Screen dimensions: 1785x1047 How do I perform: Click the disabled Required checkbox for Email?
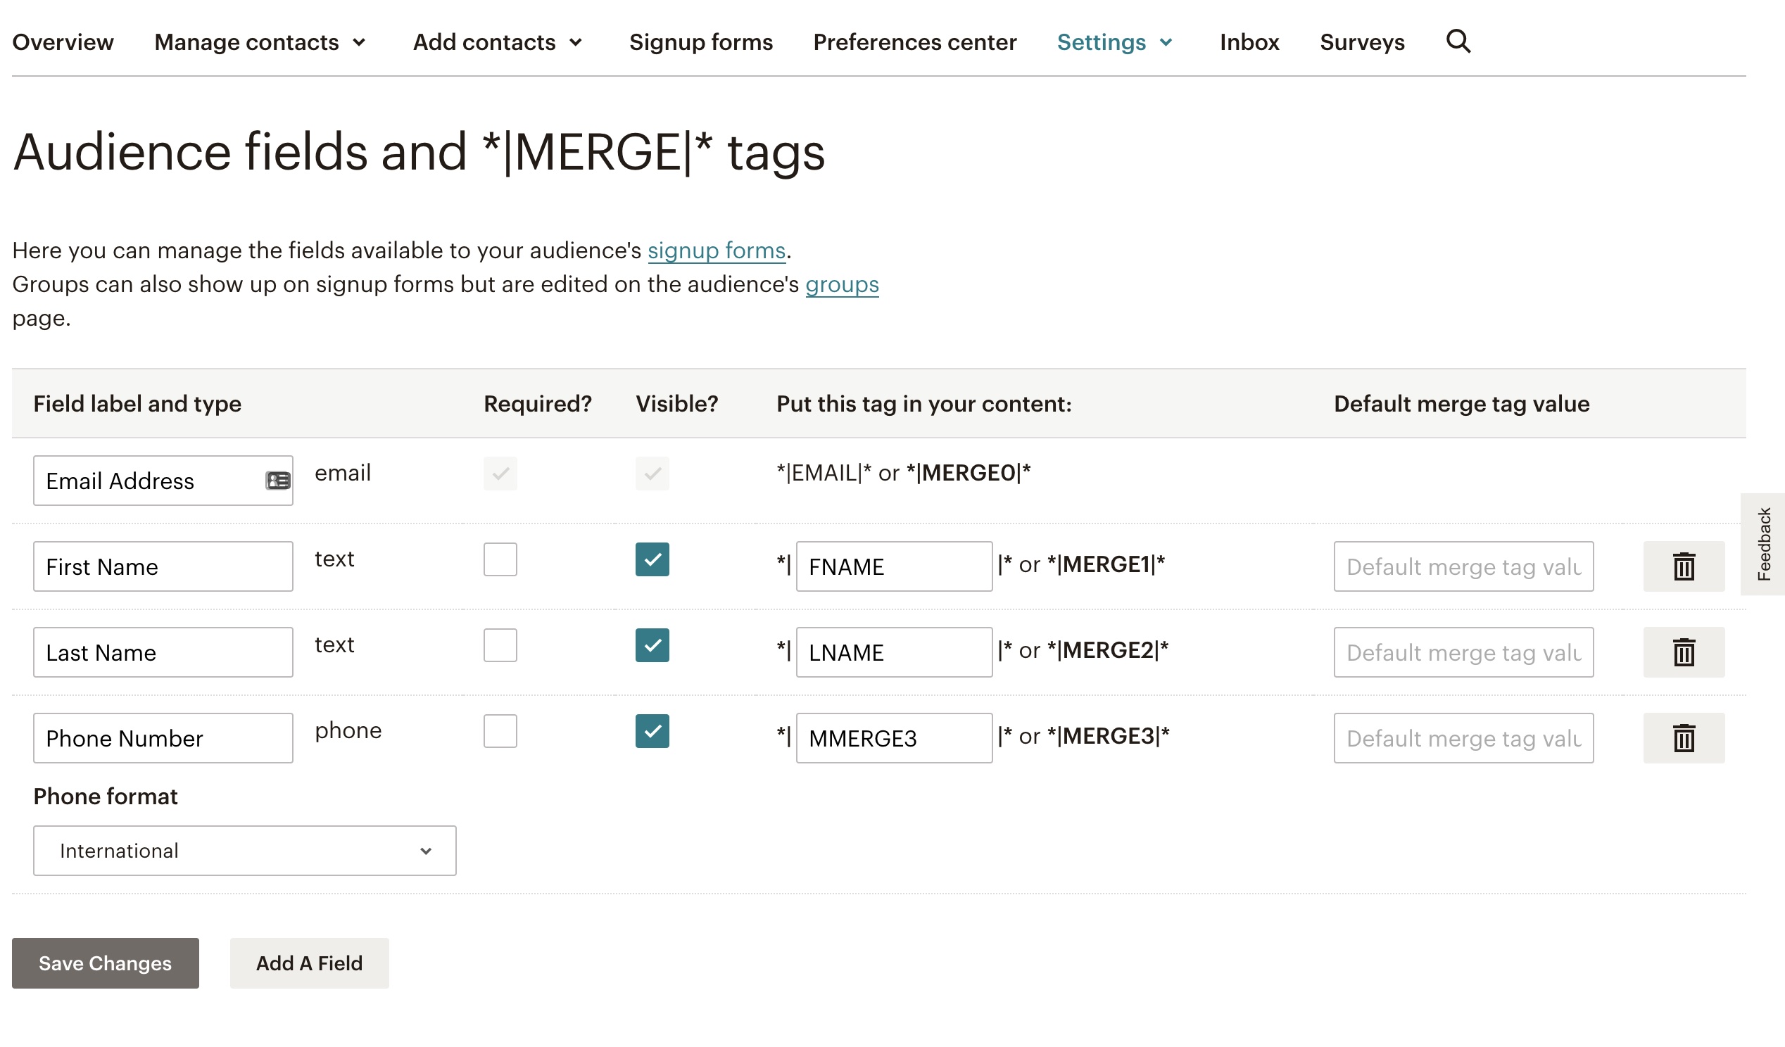tap(500, 473)
